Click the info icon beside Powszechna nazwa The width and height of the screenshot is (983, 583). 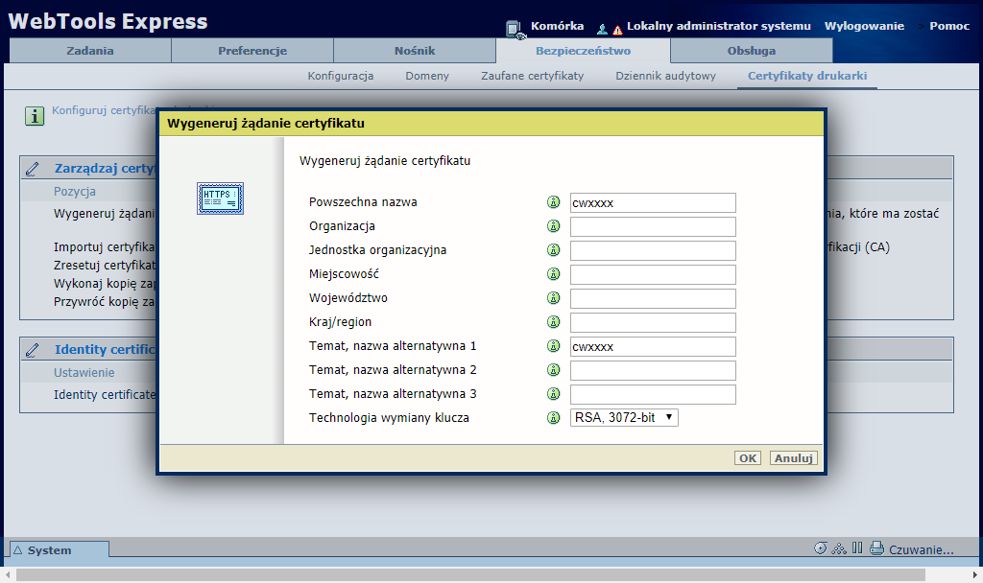(553, 202)
